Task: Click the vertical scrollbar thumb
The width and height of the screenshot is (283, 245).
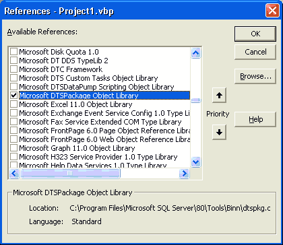Action: coord(196,100)
